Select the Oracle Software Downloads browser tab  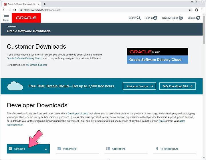[x=22, y=4]
